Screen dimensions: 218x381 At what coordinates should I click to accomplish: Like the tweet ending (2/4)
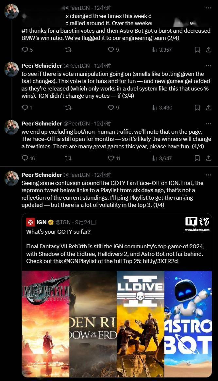(111, 50)
